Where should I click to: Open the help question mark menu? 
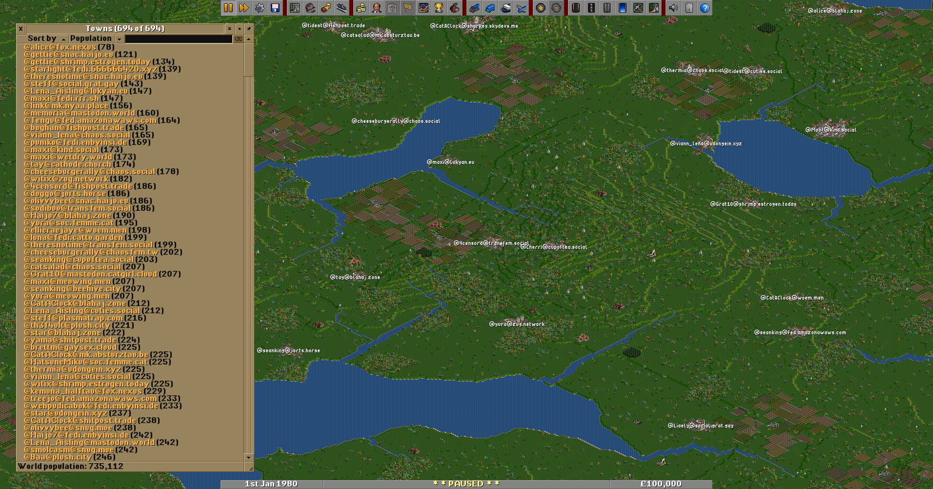click(705, 8)
